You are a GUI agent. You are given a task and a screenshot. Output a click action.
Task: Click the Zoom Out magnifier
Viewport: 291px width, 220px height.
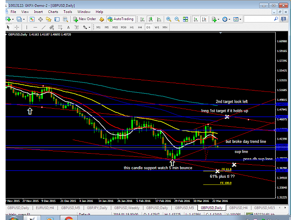click(177, 19)
